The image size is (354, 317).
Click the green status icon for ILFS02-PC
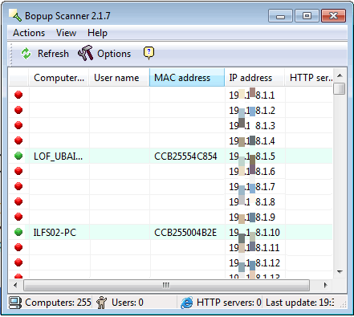pyautogui.click(x=18, y=232)
